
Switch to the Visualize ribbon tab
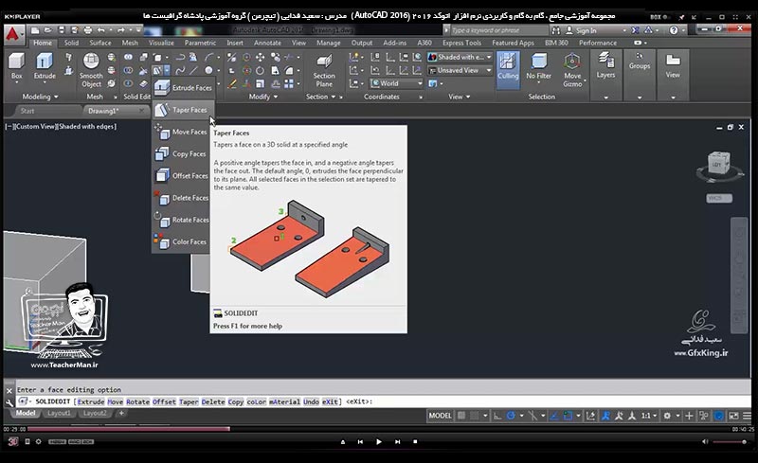tap(161, 43)
